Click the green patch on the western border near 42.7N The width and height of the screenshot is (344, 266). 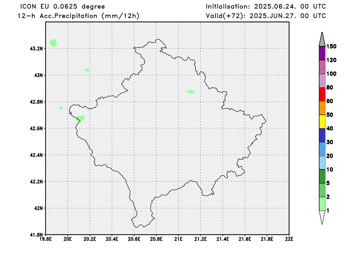[80, 118]
